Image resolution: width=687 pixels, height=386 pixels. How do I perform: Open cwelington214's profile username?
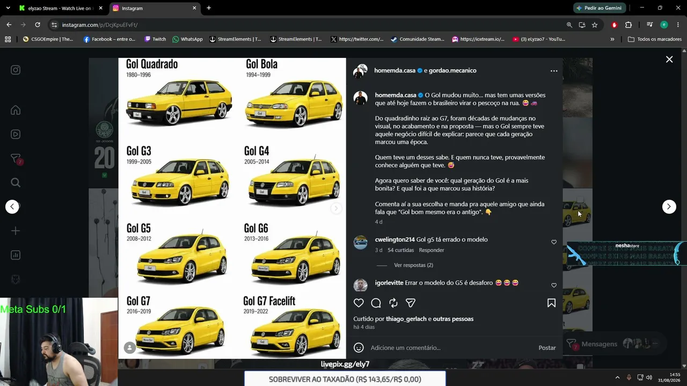tap(395, 240)
